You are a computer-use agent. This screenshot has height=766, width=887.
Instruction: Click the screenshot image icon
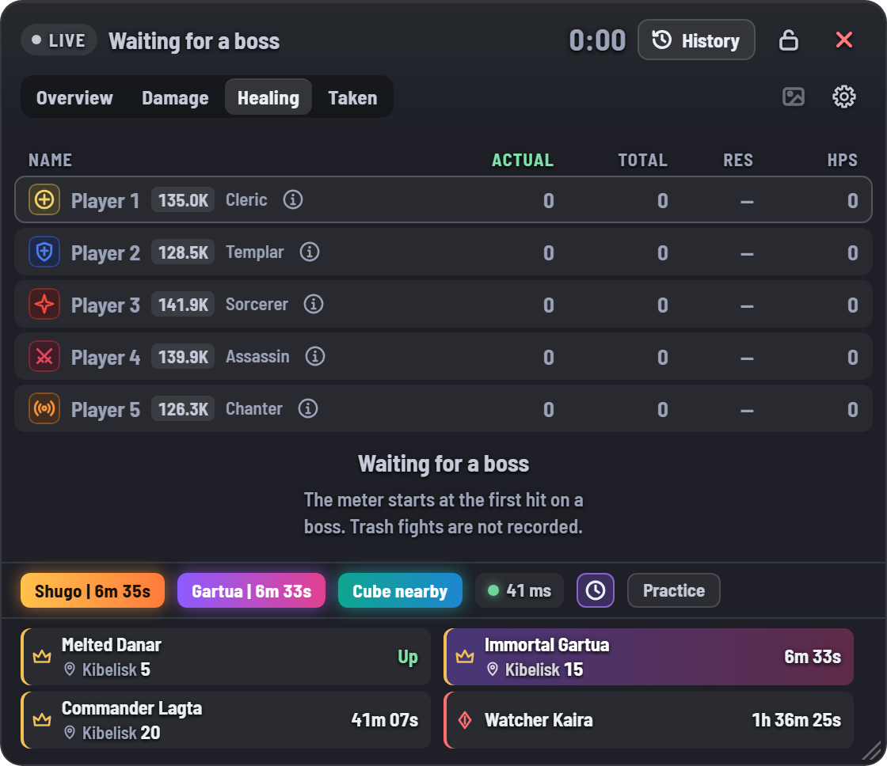coord(793,97)
